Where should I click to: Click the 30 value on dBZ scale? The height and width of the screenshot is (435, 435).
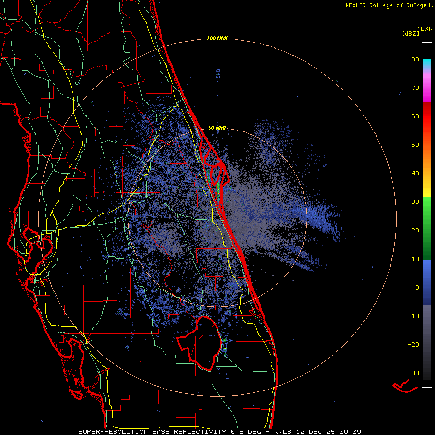[415, 202]
